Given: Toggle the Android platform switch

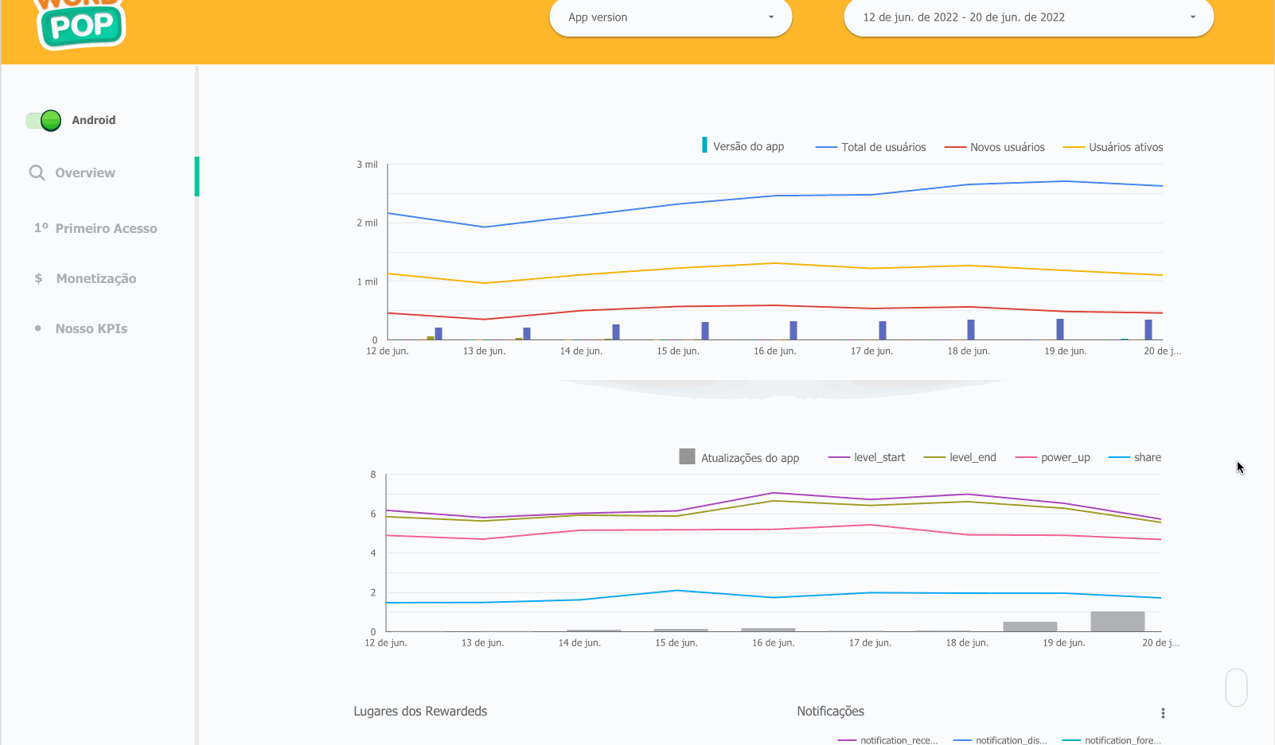Looking at the screenshot, I should click(44, 120).
